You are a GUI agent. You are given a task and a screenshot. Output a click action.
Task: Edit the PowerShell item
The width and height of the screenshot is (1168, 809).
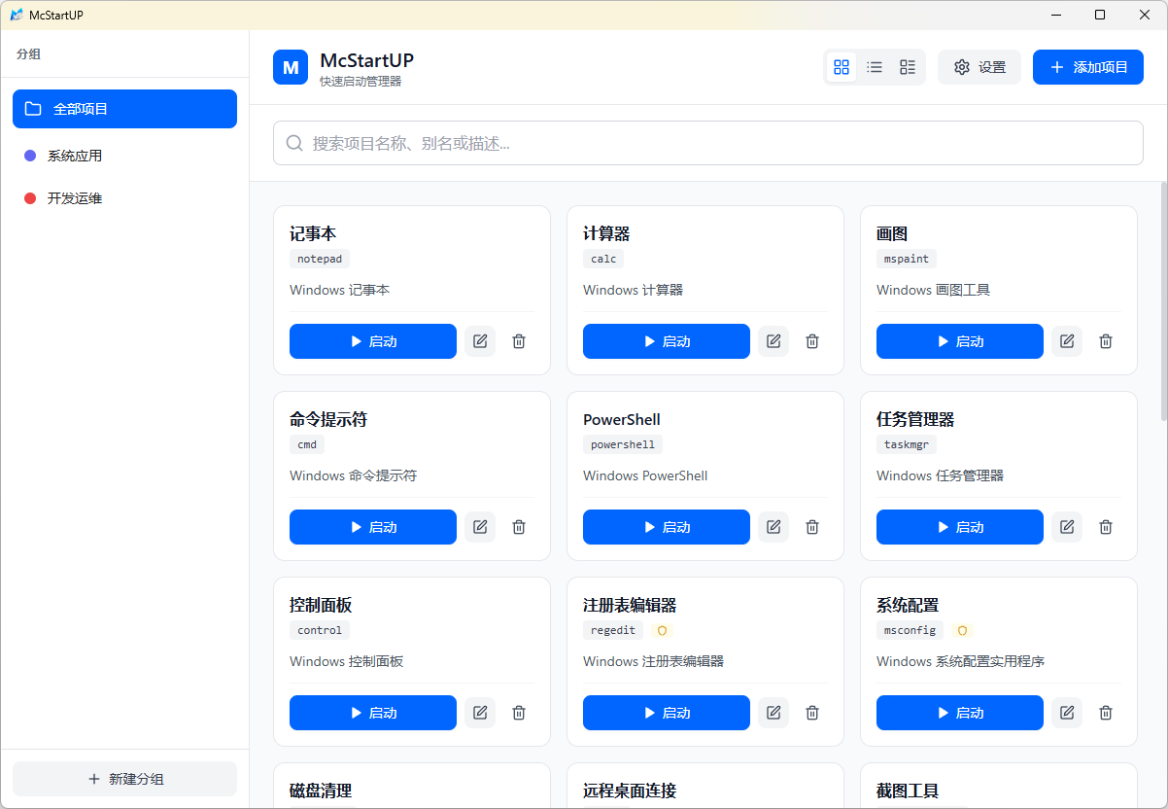click(x=773, y=527)
